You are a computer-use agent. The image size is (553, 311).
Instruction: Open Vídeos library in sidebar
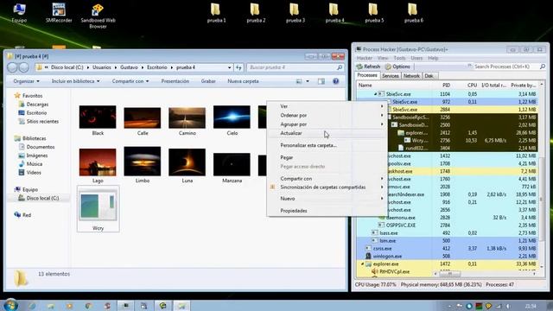click(30, 173)
